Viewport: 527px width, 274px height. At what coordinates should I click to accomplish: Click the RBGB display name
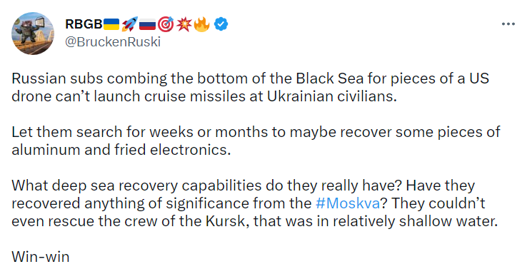pyautogui.click(x=84, y=24)
